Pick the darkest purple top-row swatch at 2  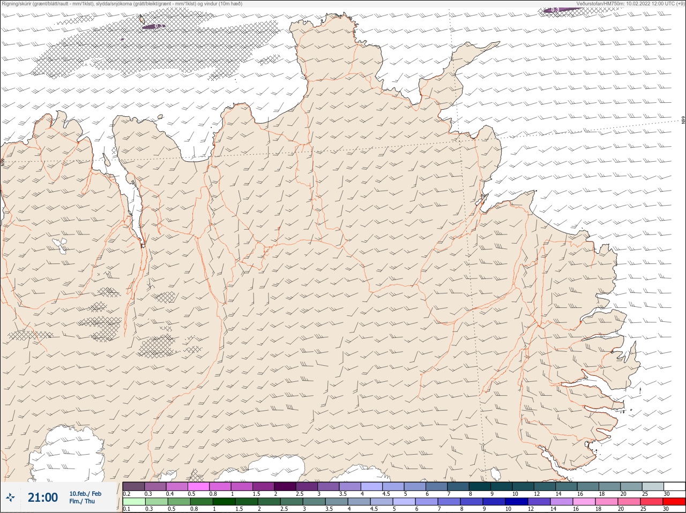click(x=285, y=486)
